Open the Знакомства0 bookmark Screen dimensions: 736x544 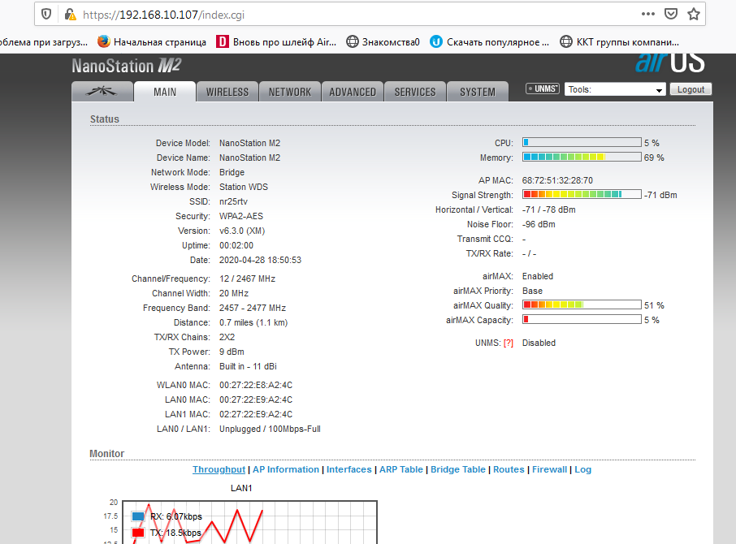pos(383,42)
